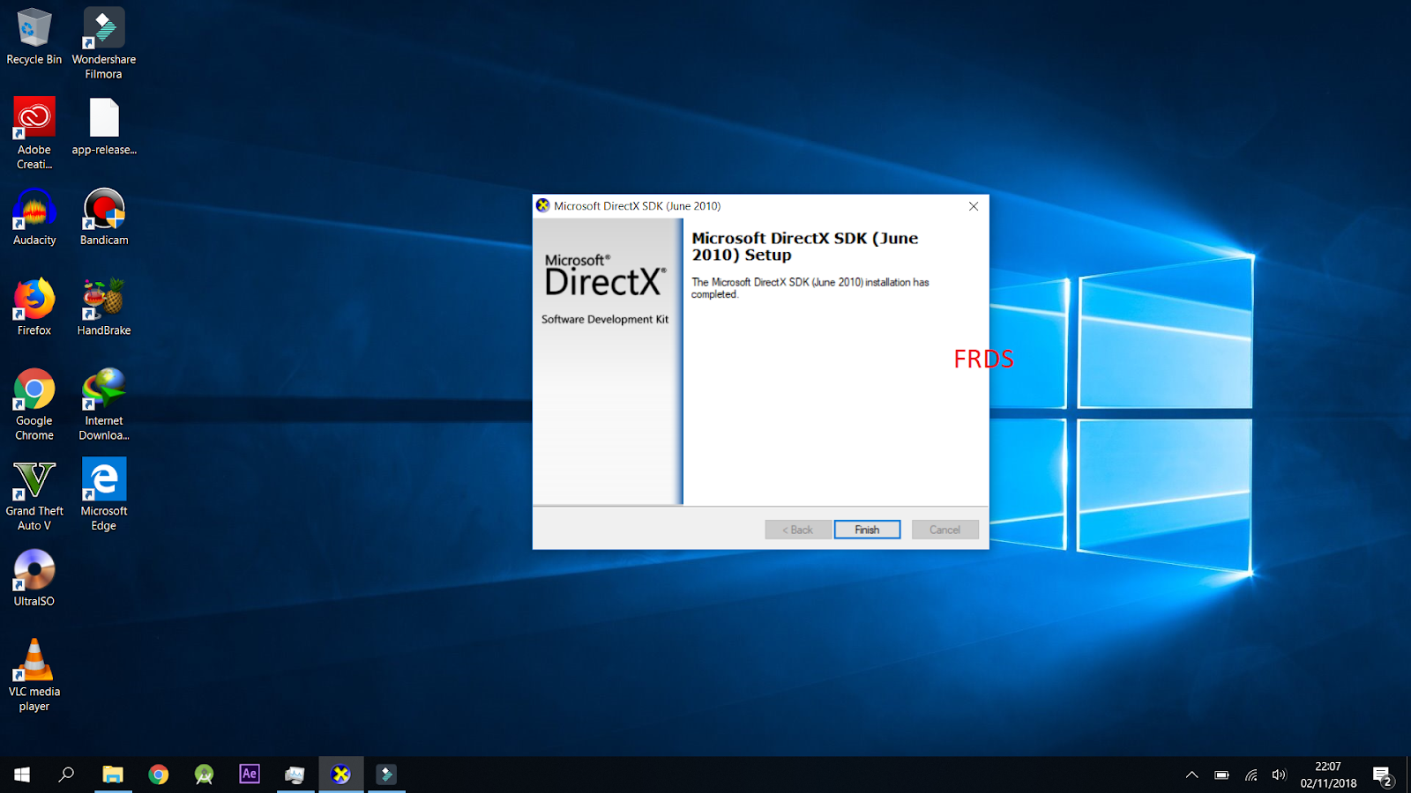Click the DirectX setup taskbar icon

pyautogui.click(x=340, y=774)
